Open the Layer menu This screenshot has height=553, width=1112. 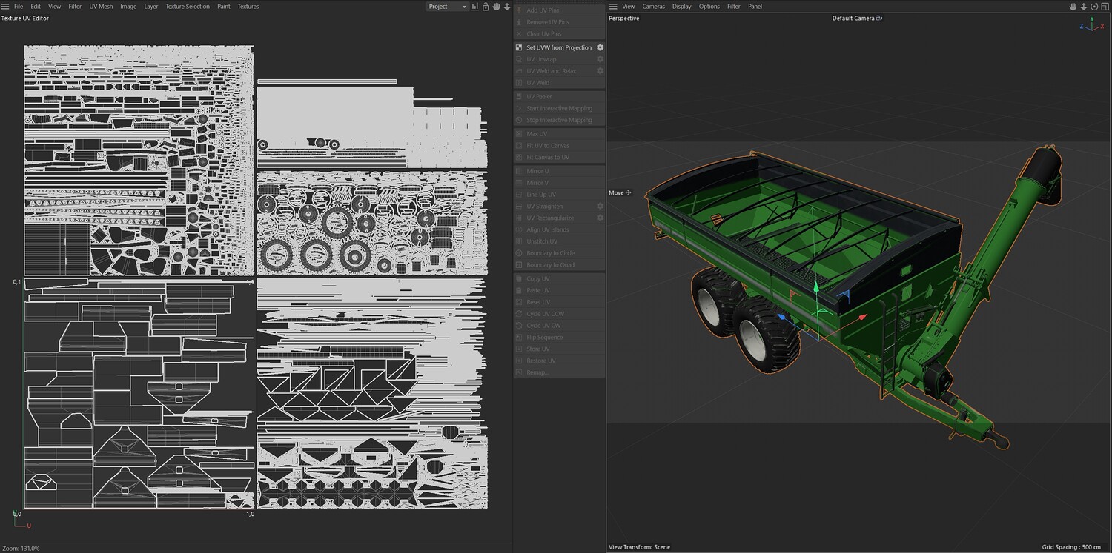pos(151,7)
